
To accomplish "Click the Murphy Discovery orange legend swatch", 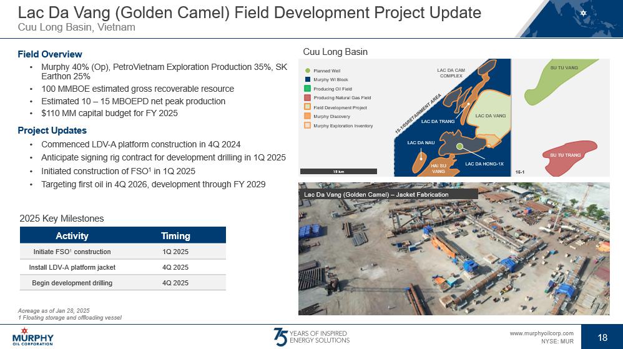I will 308,116.
